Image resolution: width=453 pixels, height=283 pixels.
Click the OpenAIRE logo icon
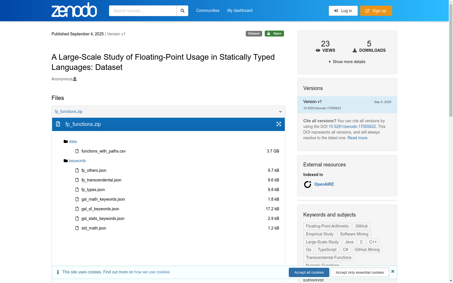[307, 185]
